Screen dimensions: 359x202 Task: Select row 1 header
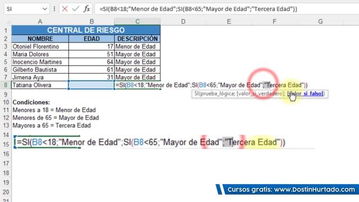(6, 30)
